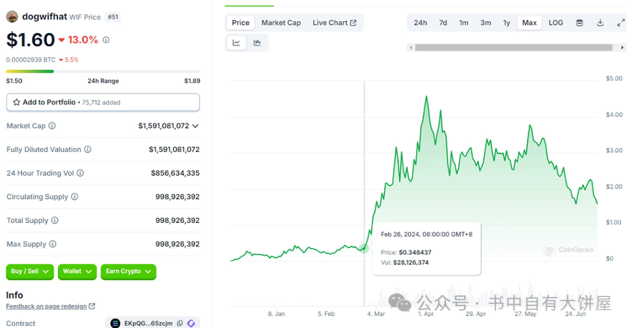632x328 pixels.
Task: Open the Feedback on page redesign link
Action: (x=46, y=306)
